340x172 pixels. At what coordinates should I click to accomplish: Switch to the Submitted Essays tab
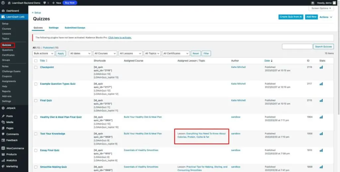click(75, 28)
